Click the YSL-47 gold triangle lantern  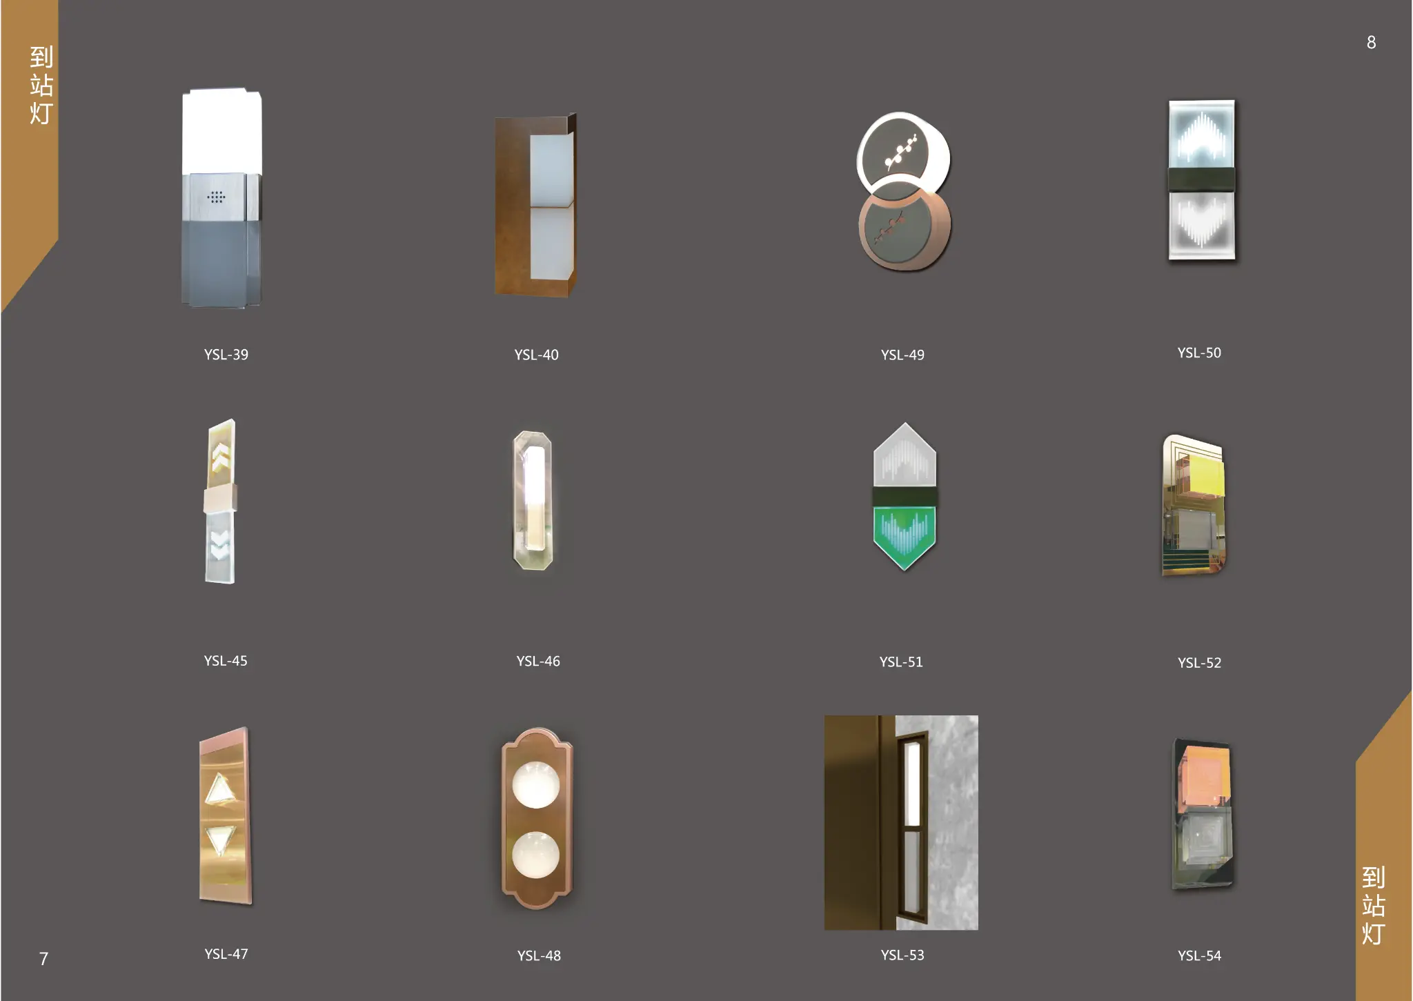(226, 815)
